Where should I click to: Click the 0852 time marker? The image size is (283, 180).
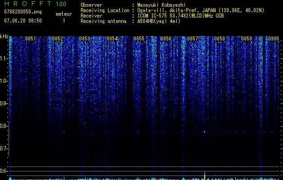58,39
